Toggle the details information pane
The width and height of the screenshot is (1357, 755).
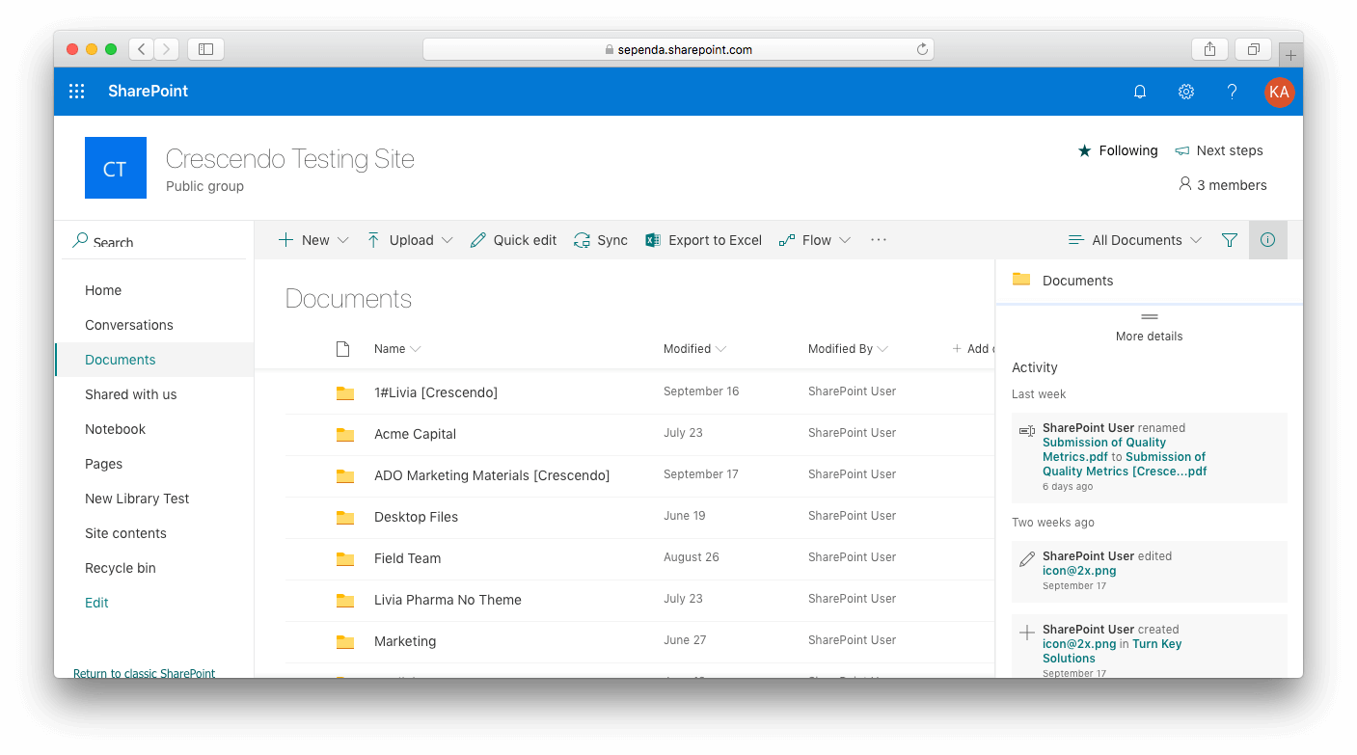tap(1267, 239)
